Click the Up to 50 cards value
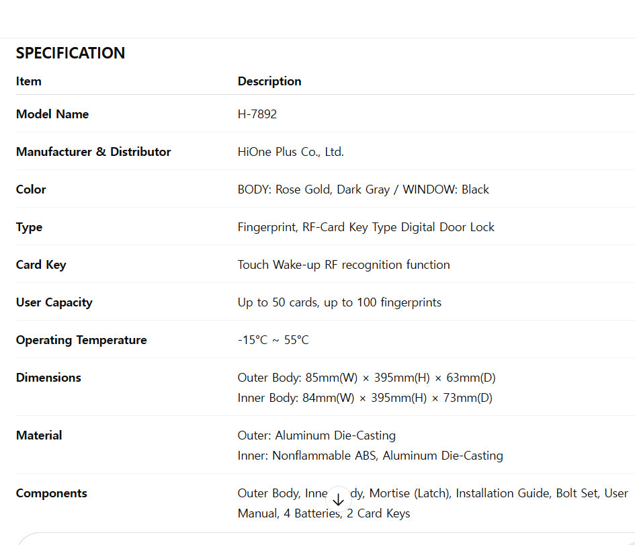 coord(339,302)
